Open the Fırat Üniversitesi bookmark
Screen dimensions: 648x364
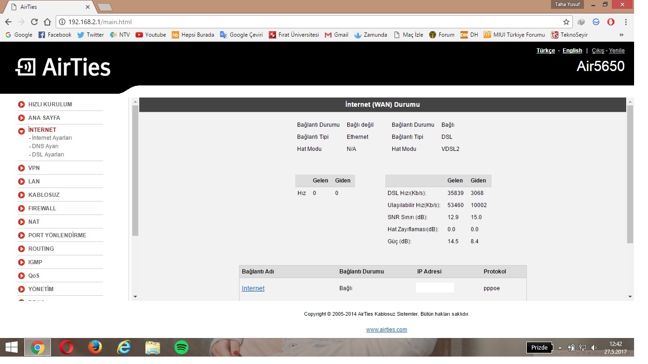(x=294, y=35)
